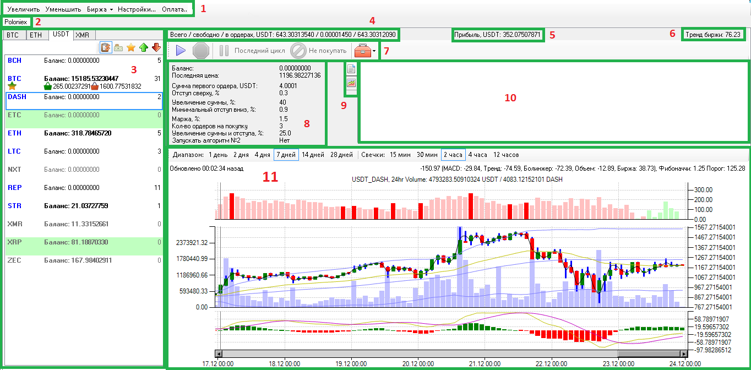Show the chart view icon

click(351, 83)
